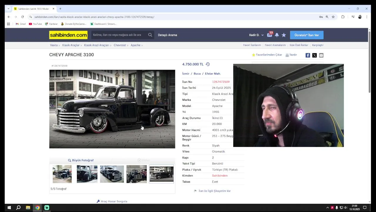Click İlan ile İlgili Şikayetim Var
Screen dimensions: 376x212
pos(212,191)
